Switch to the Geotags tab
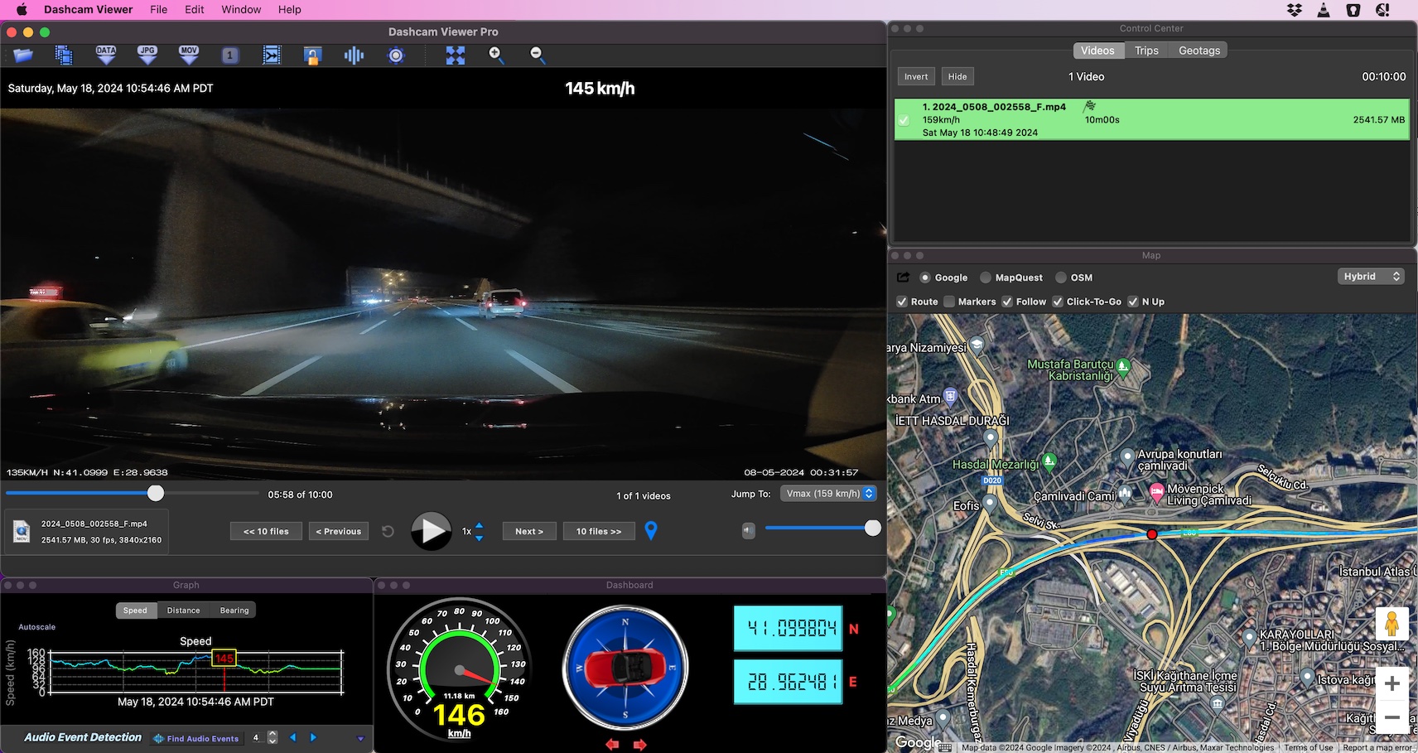This screenshot has height=753, width=1418. (1199, 51)
